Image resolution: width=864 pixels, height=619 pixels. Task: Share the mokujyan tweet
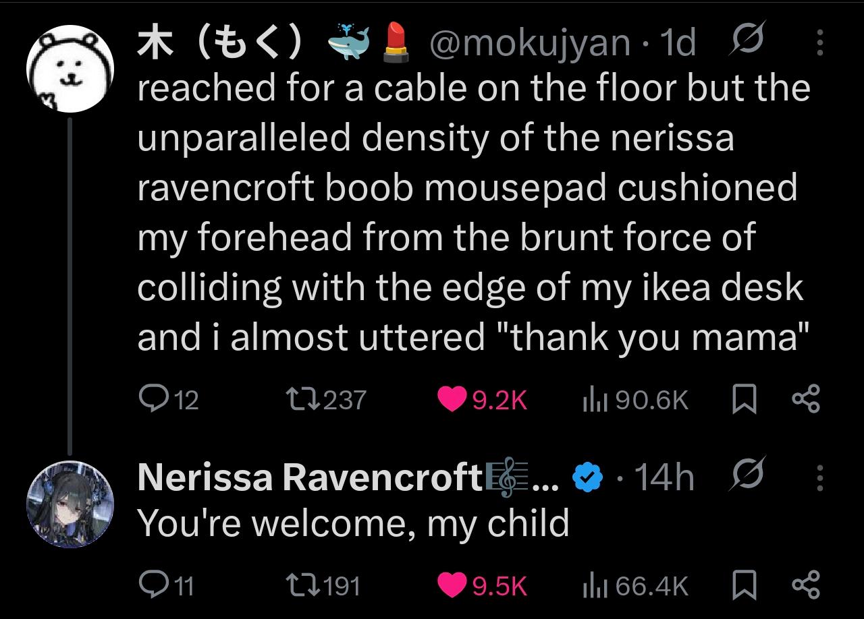point(805,400)
